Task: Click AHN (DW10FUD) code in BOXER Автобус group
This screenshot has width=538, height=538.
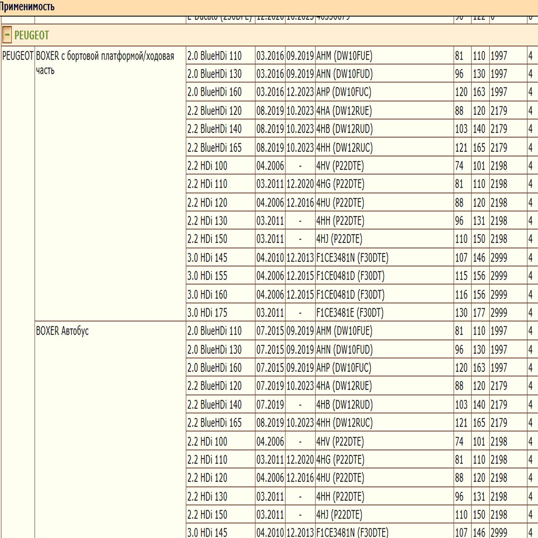Action: coord(344,350)
